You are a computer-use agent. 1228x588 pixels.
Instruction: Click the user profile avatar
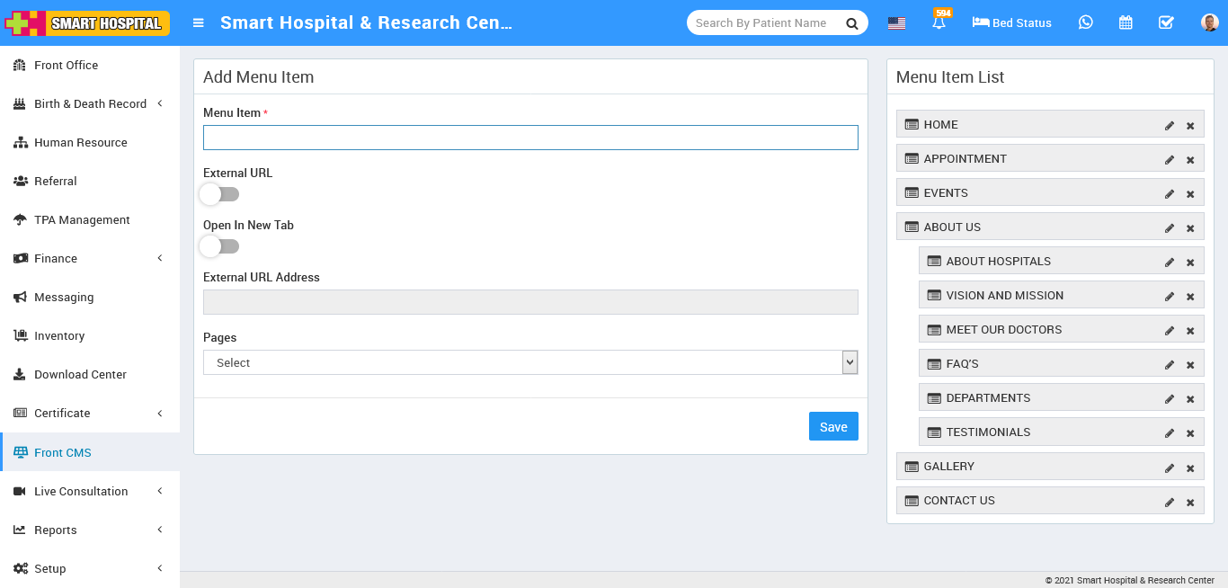(1208, 22)
